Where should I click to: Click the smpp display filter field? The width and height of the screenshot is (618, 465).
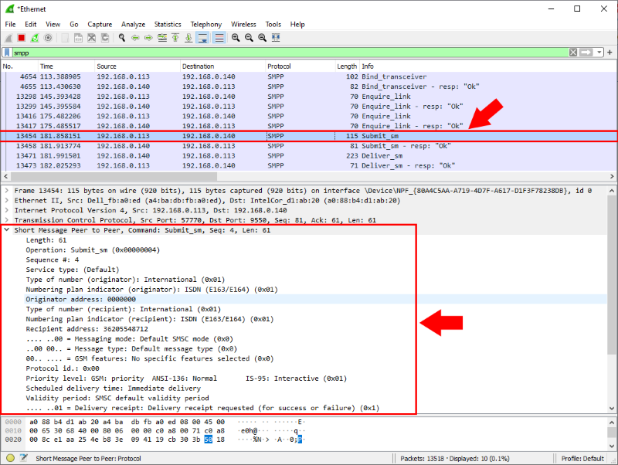(290, 53)
